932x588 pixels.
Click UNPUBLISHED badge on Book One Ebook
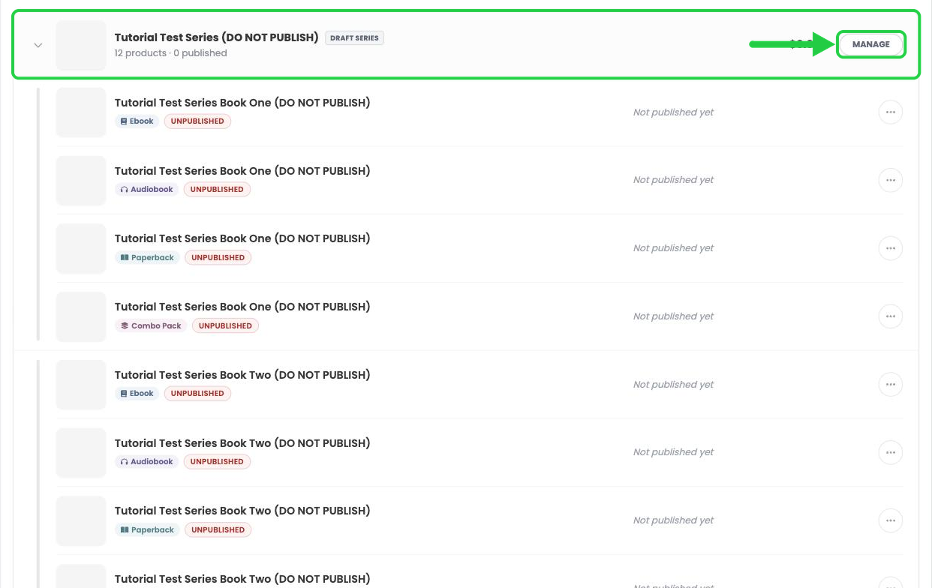click(x=197, y=121)
